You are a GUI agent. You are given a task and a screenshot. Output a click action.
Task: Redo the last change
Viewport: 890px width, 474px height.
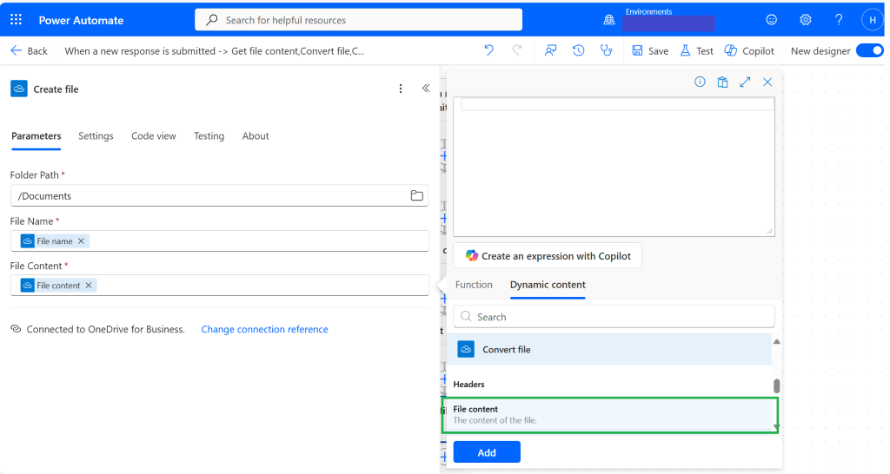coord(517,50)
